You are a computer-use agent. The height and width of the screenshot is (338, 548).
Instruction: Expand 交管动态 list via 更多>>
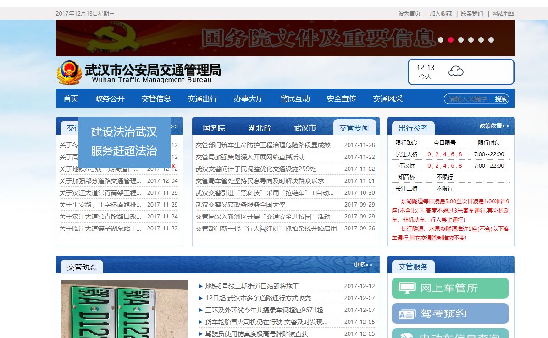click(363, 265)
